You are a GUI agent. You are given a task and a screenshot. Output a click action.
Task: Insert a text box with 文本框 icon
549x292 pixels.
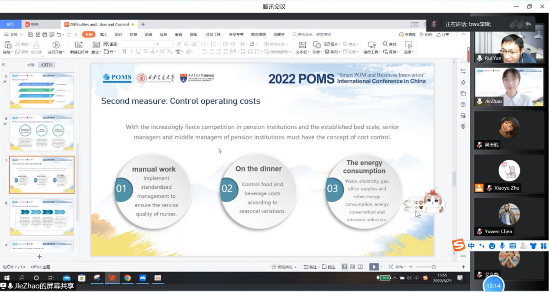[302, 45]
